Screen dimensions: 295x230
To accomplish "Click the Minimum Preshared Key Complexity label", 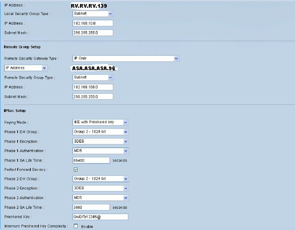I will click(36, 226).
